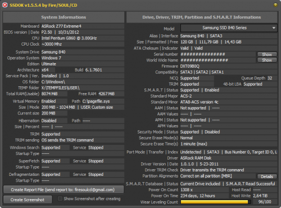The height and width of the screenshot is (208, 281).
Task: Click Driver transmits the TRIM command text
Action: pyautogui.click(x=212, y=170)
